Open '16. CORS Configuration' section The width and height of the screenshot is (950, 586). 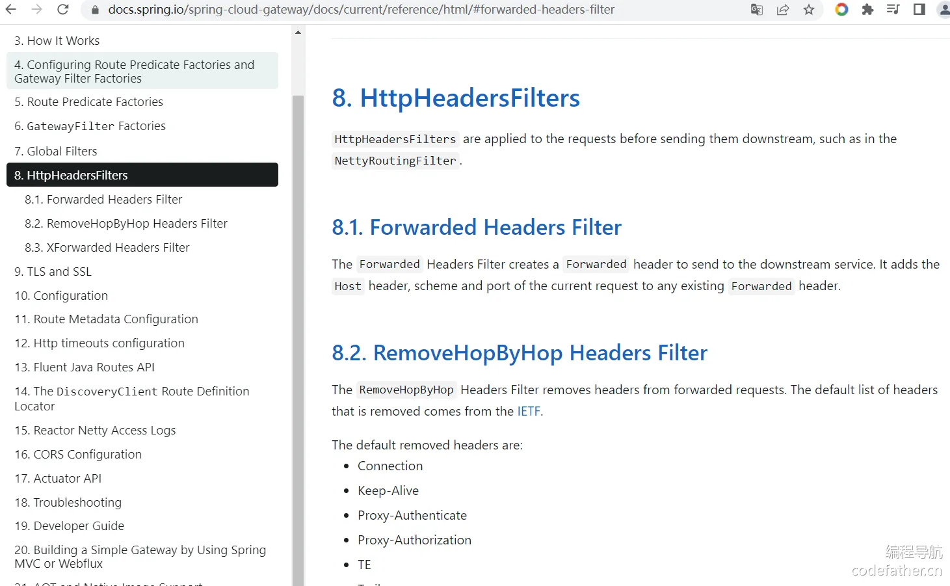pos(78,455)
